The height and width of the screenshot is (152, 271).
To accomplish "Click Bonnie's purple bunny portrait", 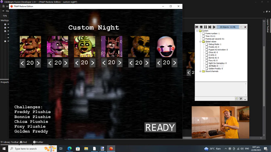I will click(58, 47).
